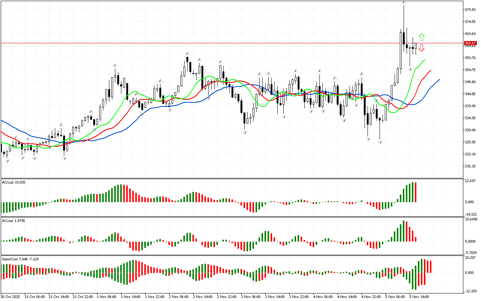Click the green up arrow beside latest candles
The image size is (481, 301).
point(422,36)
